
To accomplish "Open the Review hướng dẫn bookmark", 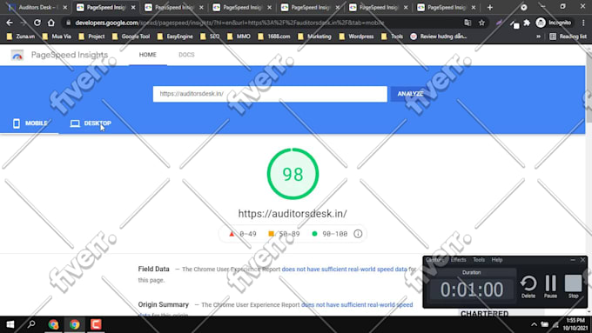I will [x=438, y=37].
